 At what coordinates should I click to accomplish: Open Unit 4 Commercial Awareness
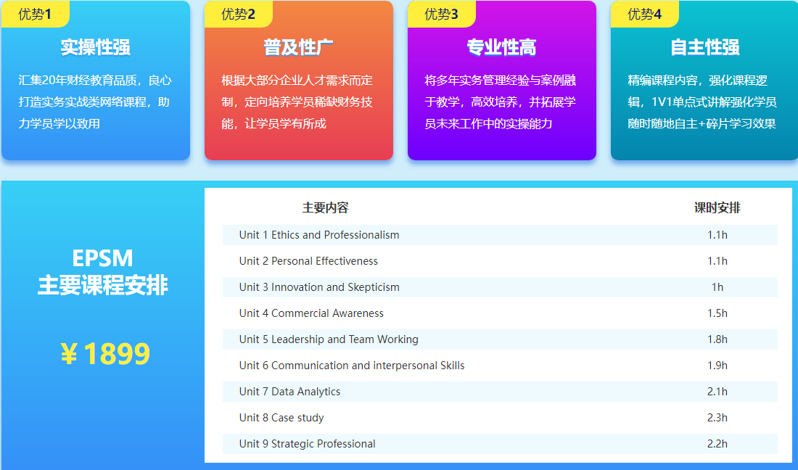[311, 313]
